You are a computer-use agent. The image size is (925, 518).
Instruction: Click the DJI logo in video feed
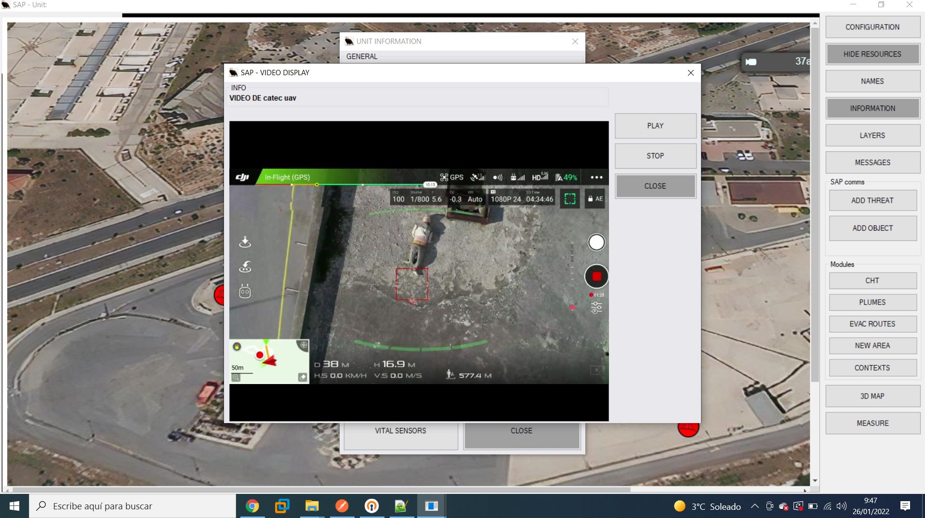(242, 177)
